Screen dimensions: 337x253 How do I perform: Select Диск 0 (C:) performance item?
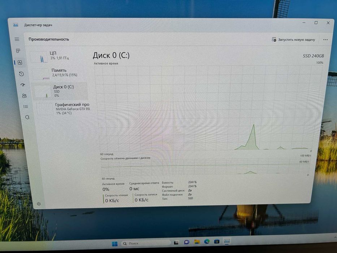[x=60, y=91]
